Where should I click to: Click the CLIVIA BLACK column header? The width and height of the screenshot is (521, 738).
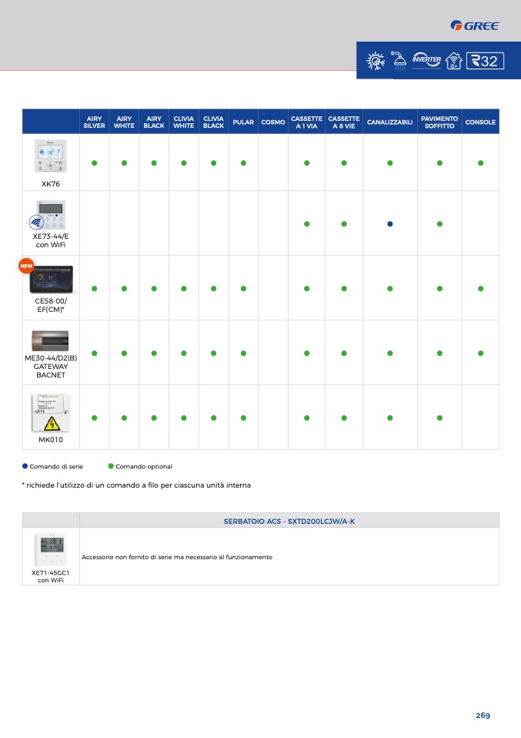click(213, 122)
